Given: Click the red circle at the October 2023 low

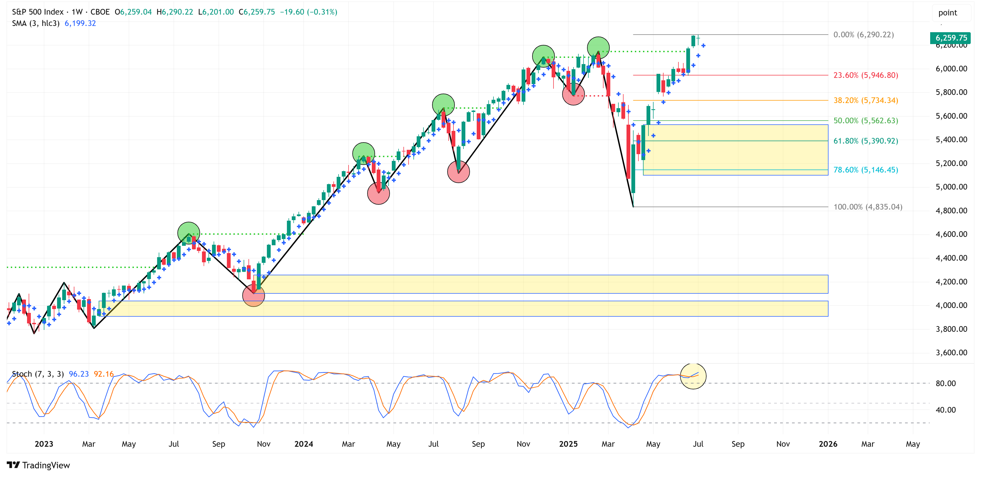Looking at the screenshot, I should (x=253, y=295).
